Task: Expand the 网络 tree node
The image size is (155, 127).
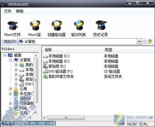Action: 10,108
